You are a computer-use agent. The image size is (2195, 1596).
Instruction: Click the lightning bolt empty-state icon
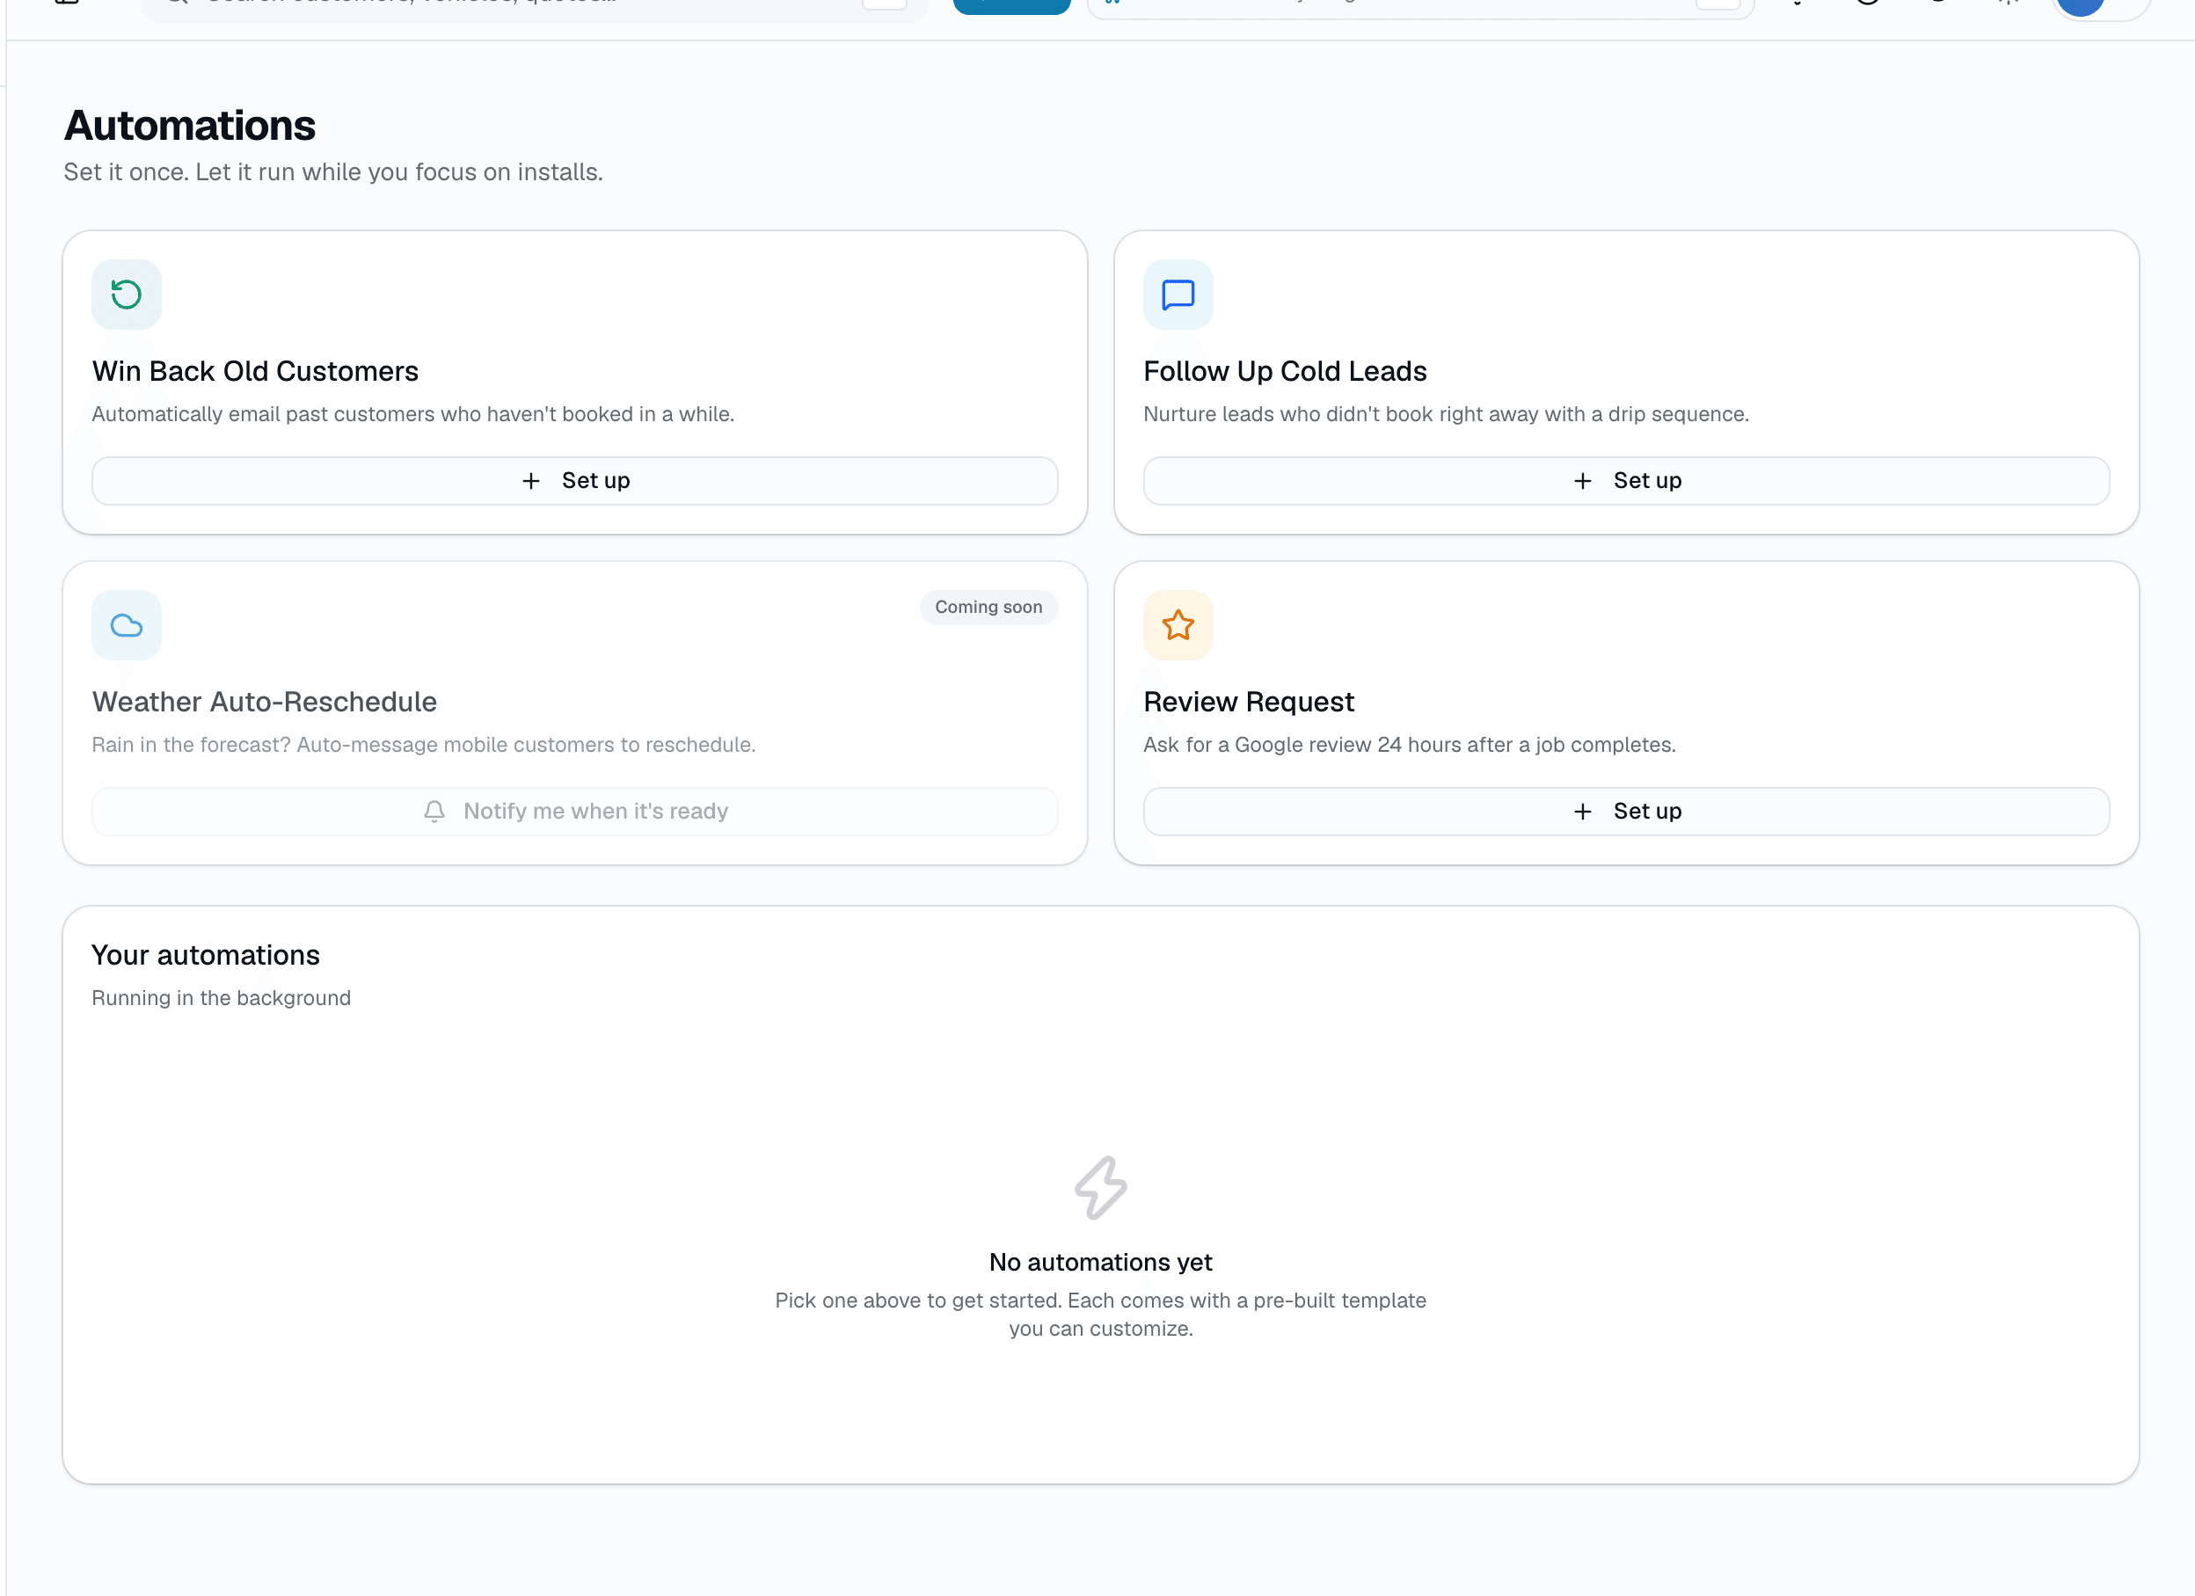click(1100, 1188)
